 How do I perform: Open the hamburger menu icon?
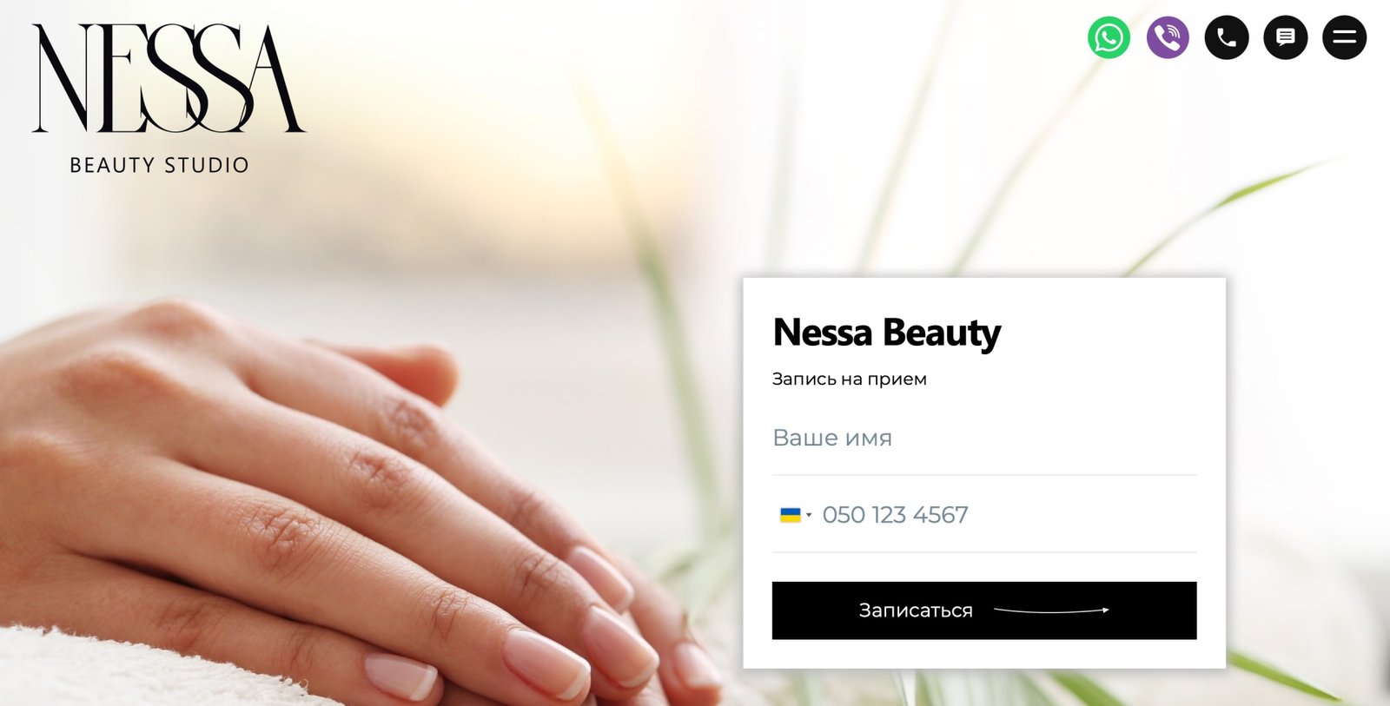point(1345,37)
